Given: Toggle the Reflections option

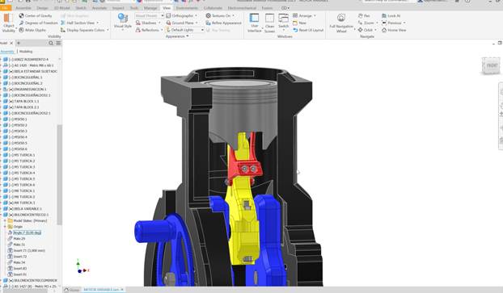Looking at the screenshot, I should (147, 30).
